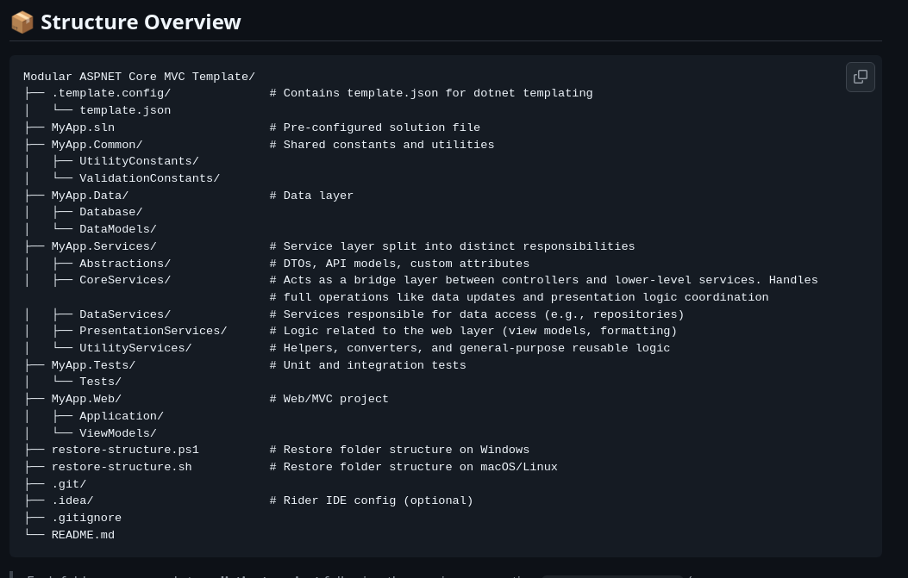Click the MyApp.Common/ folder line

click(97, 145)
